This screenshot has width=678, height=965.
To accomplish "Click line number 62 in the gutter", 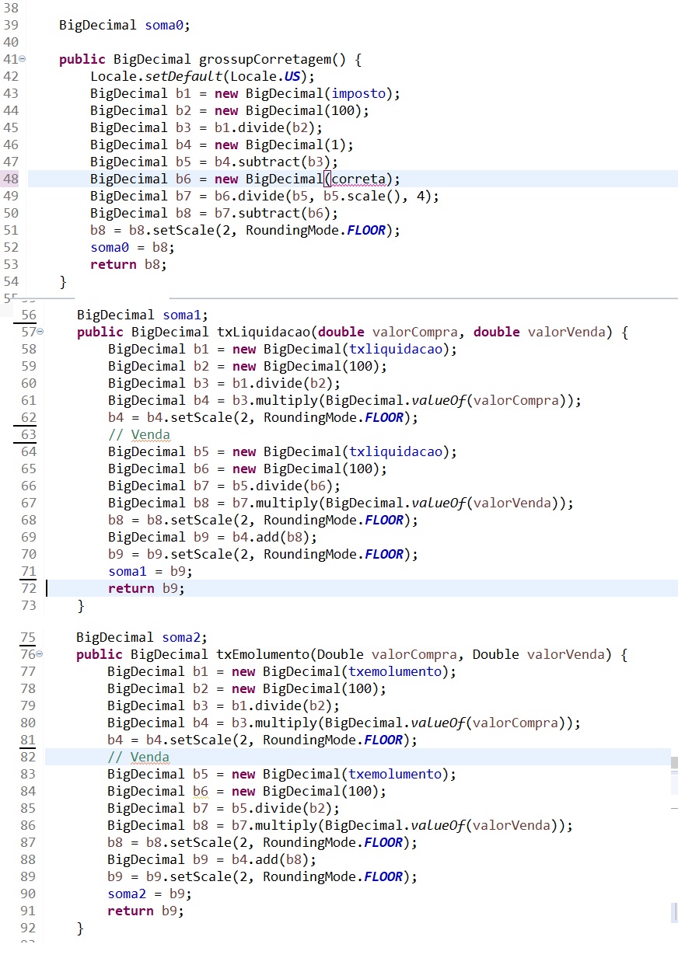I will [x=29, y=417].
